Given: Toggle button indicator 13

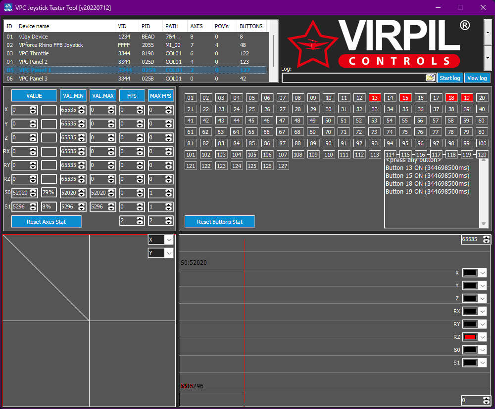Looking at the screenshot, I should [375, 98].
